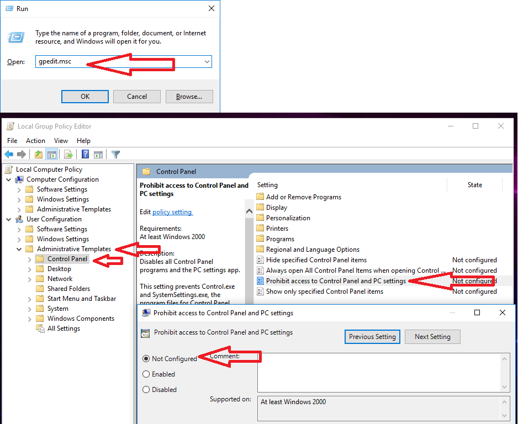The height and width of the screenshot is (424, 518).
Task: Collapse User Configuration Administrative Templates
Action: pyautogui.click(x=19, y=249)
